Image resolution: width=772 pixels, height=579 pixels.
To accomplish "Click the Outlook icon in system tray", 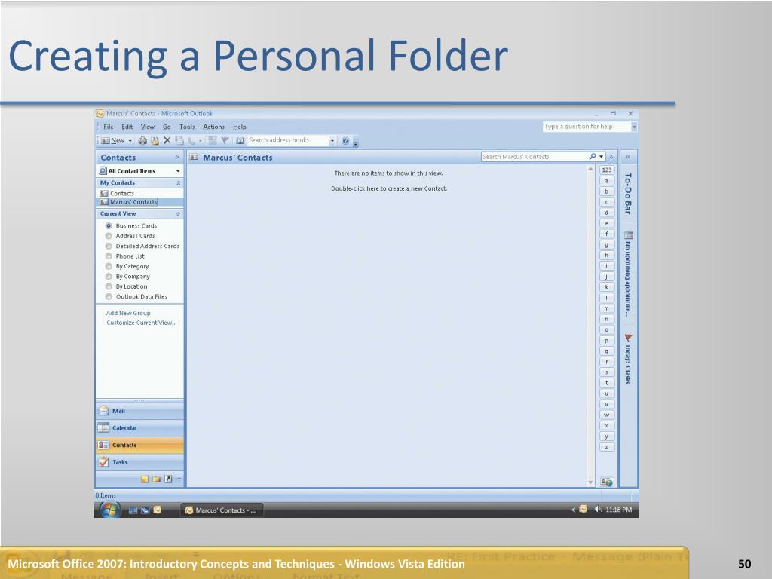I will coord(583,509).
